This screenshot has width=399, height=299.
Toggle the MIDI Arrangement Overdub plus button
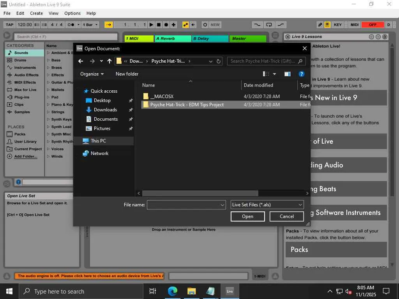point(173,25)
